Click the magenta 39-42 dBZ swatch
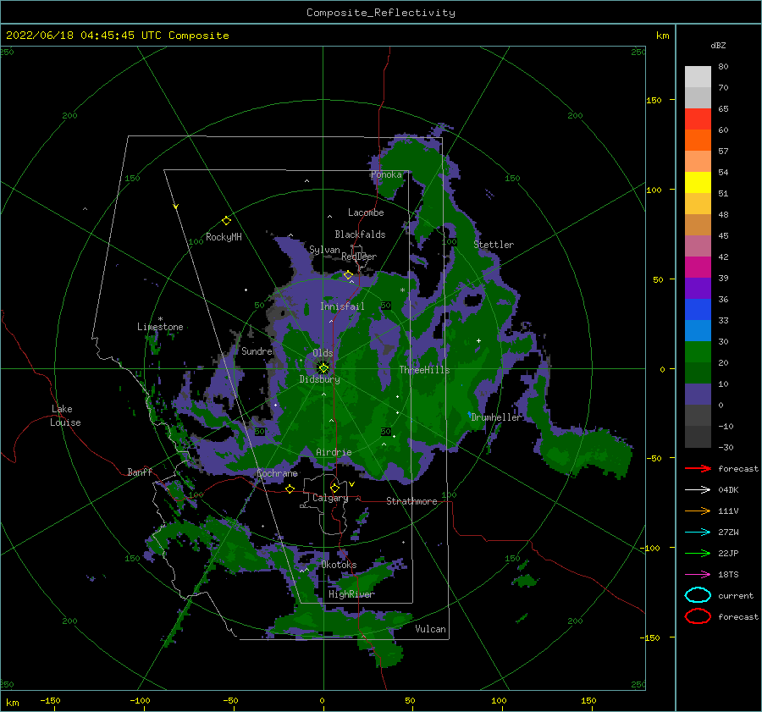Image resolution: width=762 pixels, height=712 pixels. [698, 268]
